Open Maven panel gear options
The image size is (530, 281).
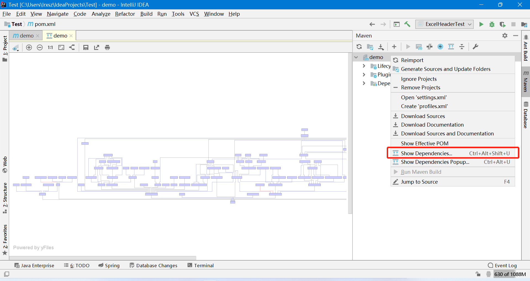point(505,36)
